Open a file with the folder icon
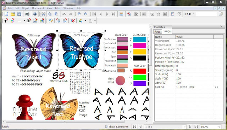 (x=13, y=14)
